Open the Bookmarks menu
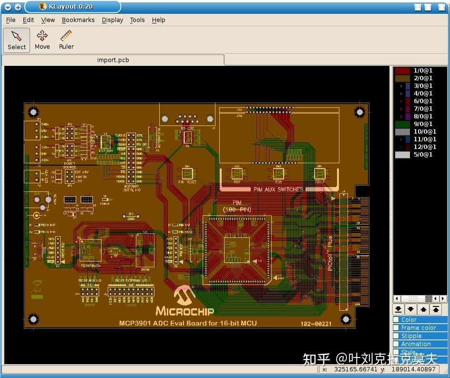The width and height of the screenshot is (450, 378). pos(78,20)
